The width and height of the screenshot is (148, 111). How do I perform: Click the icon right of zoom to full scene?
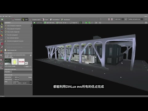(100, 23)
